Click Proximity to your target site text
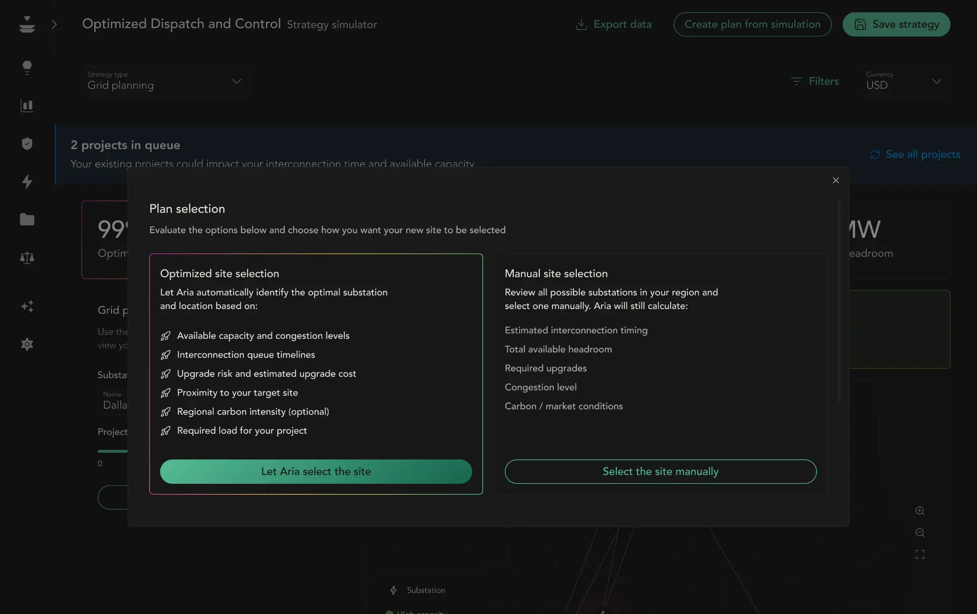The height and width of the screenshot is (614, 977). [237, 393]
